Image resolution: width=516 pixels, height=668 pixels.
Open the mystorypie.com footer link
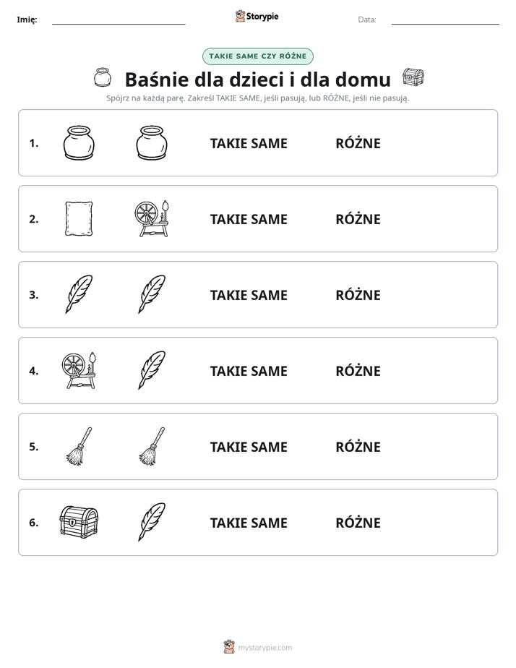pyautogui.click(x=258, y=647)
